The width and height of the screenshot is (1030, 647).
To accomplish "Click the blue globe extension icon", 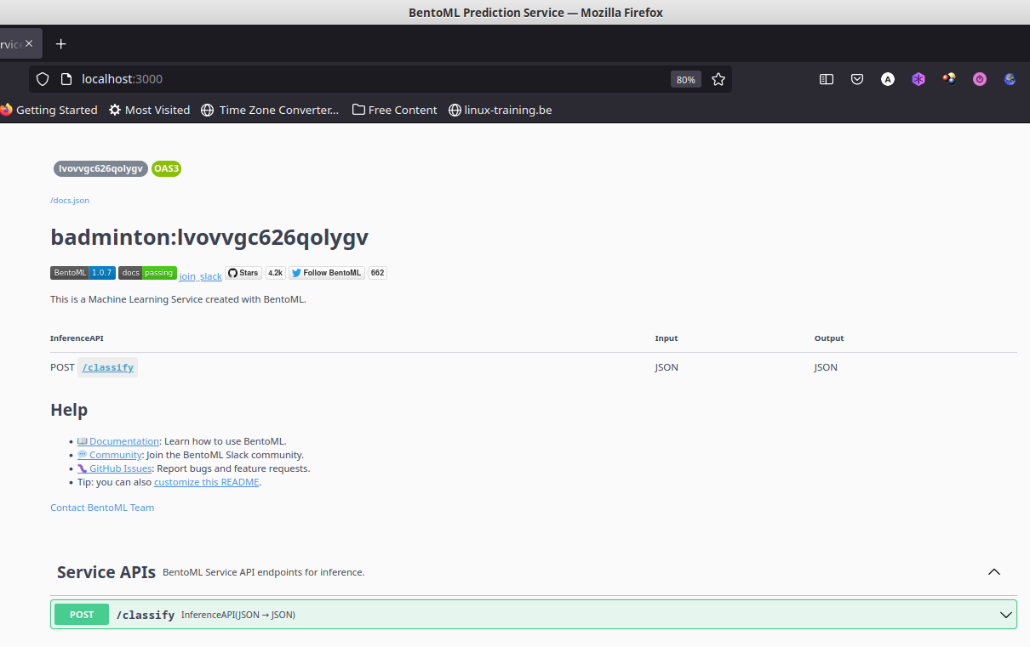I will click(1010, 79).
